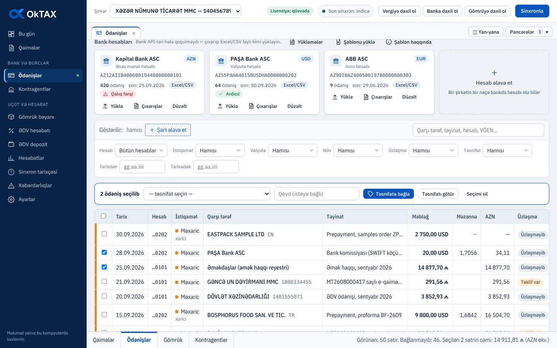557x348 pixels.
Task: Click Vergiyə daxil ol button
Action: (399, 11)
